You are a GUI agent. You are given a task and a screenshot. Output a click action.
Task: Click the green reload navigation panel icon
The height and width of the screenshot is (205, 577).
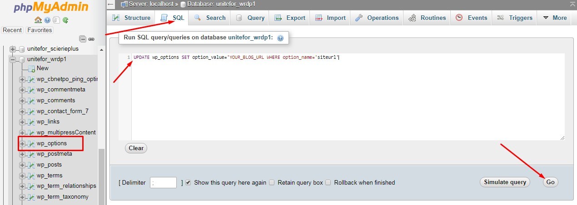coord(65,20)
